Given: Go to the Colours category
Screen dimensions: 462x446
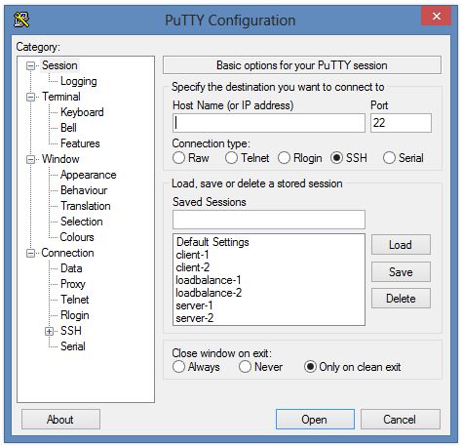Looking at the screenshot, I should point(77,237).
